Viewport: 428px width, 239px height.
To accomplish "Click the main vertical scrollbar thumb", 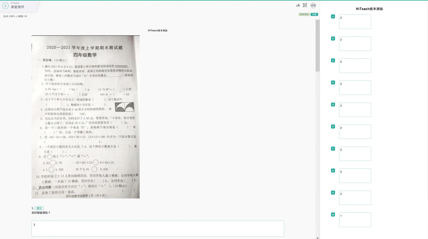I will [318, 45].
